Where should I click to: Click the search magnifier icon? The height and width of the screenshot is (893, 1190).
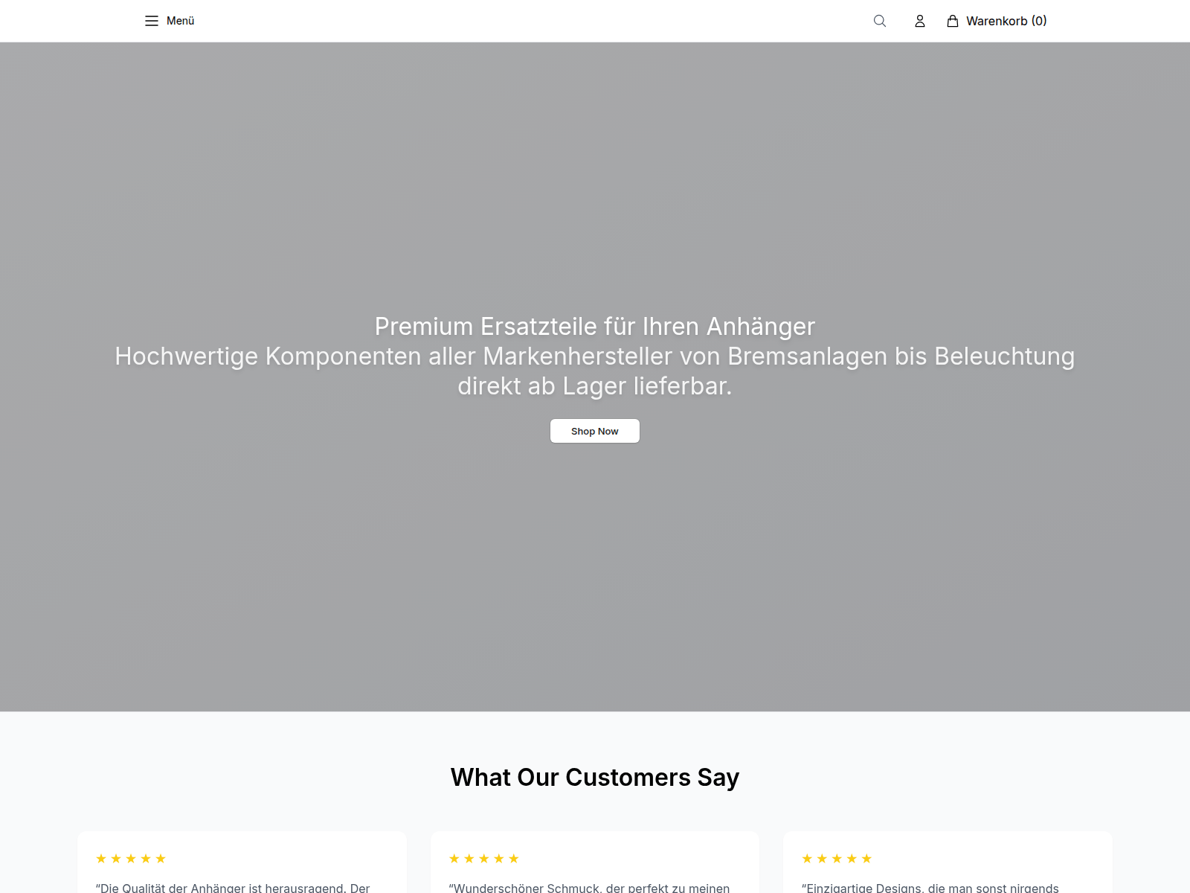tap(880, 21)
